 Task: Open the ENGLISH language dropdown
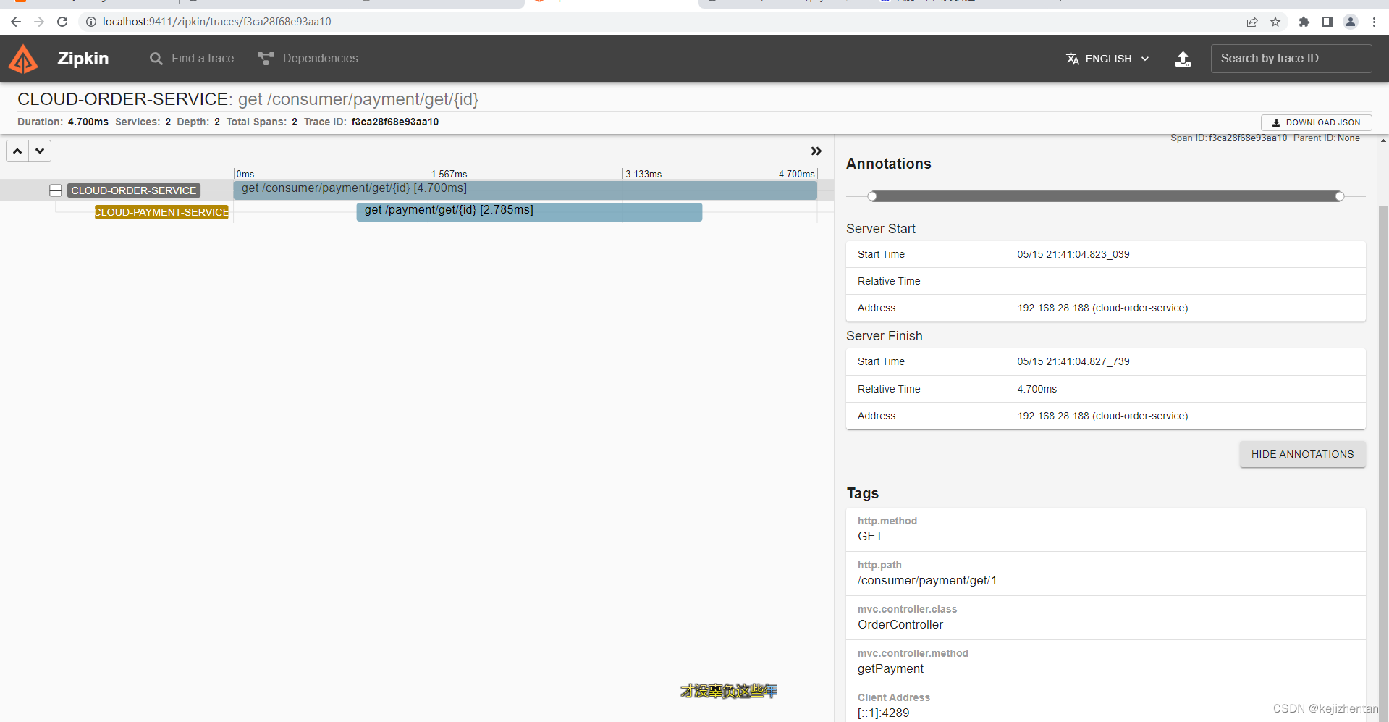tap(1107, 59)
